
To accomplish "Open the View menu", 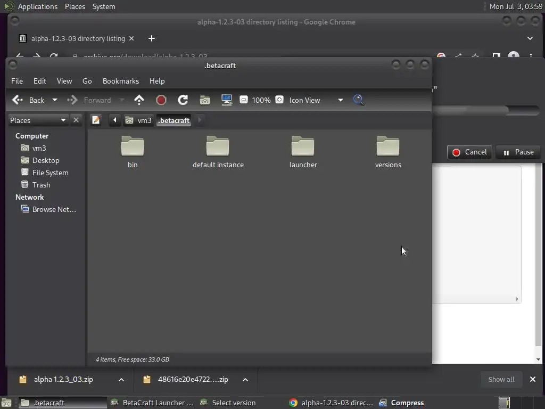I will [x=64, y=81].
